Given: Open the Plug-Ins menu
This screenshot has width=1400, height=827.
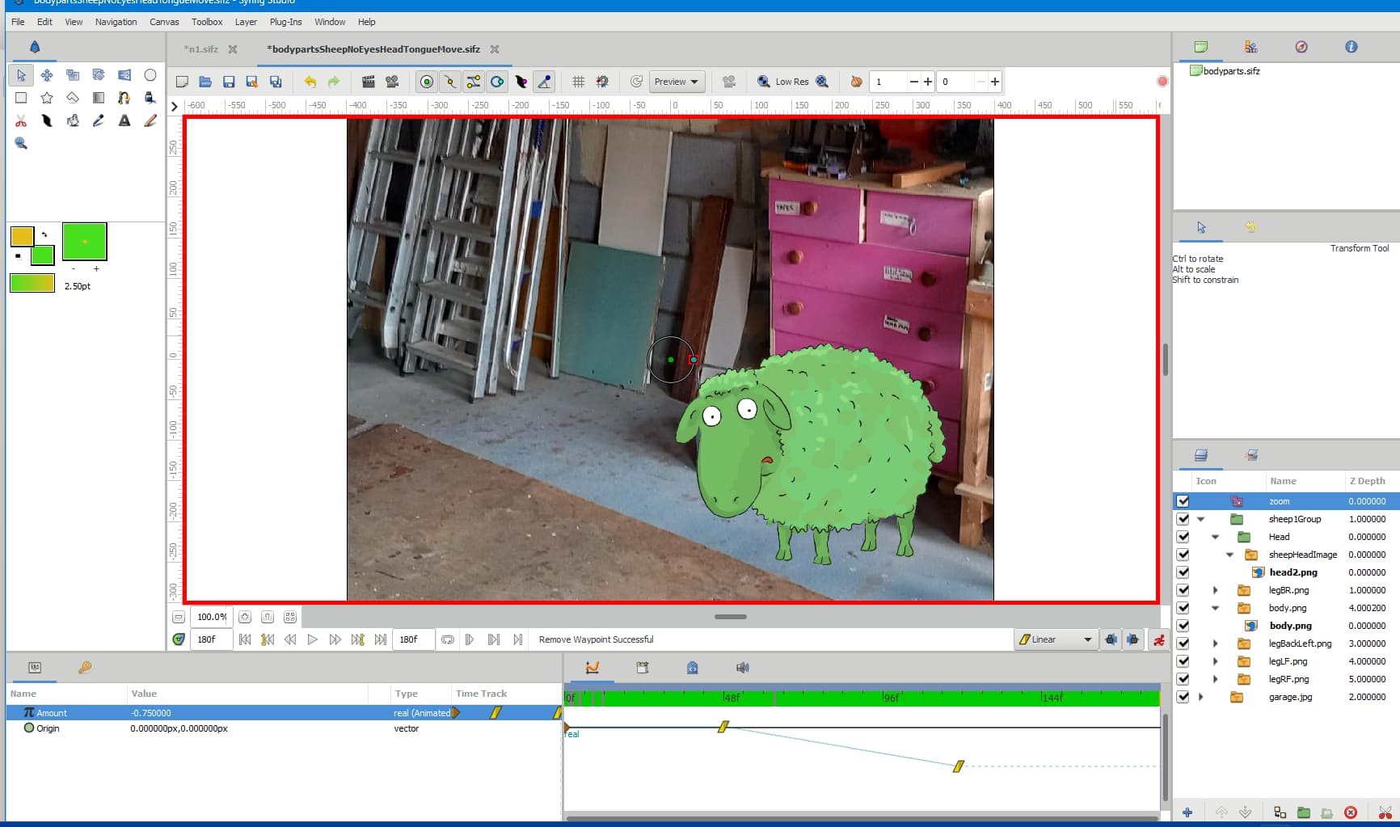Looking at the screenshot, I should coord(285,22).
